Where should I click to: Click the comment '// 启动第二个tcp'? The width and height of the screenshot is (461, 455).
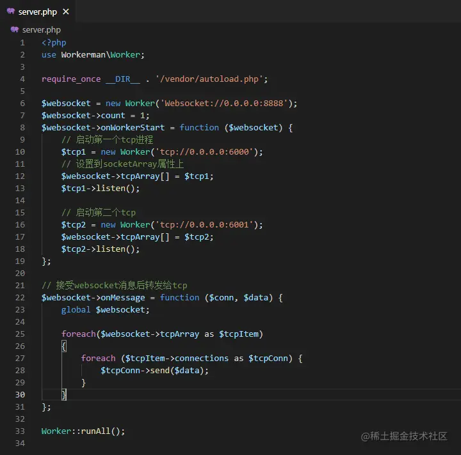click(99, 212)
